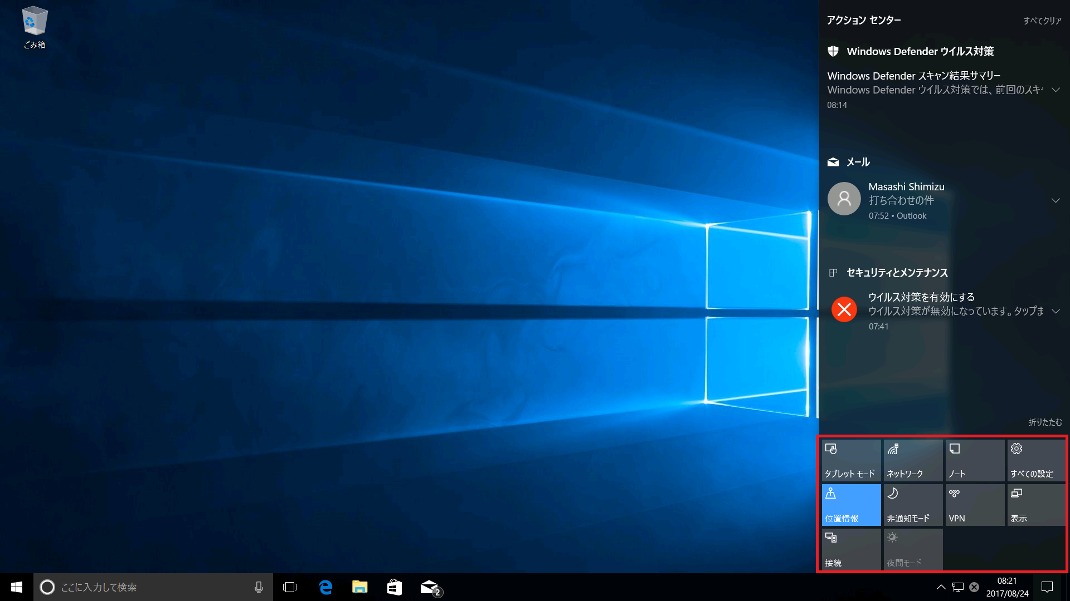The image size is (1070, 601).
Task: Enable 非通知モード quiet hours tile
Action: coord(913,505)
